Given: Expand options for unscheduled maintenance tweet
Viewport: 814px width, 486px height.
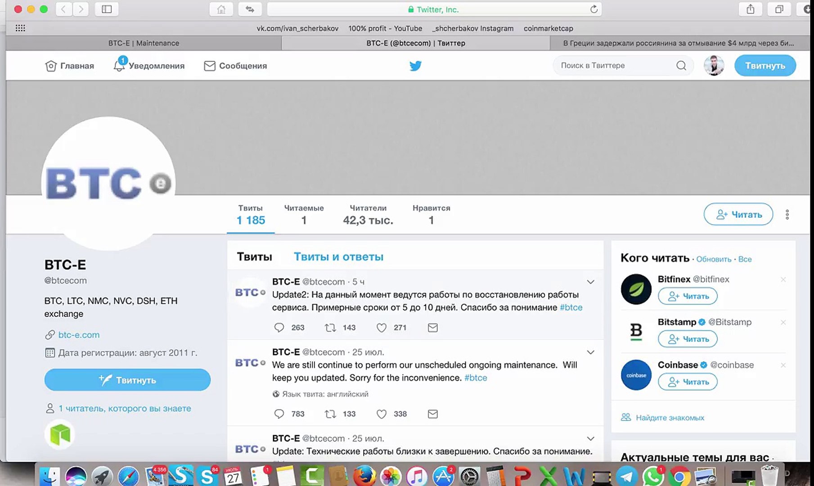Looking at the screenshot, I should 590,352.
